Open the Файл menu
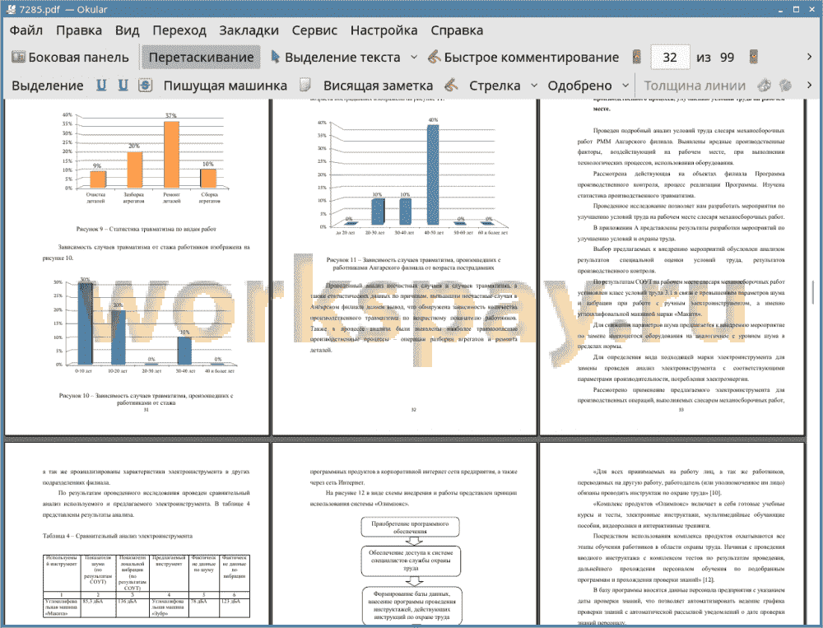This screenshot has width=823, height=628. [x=26, y=30]
